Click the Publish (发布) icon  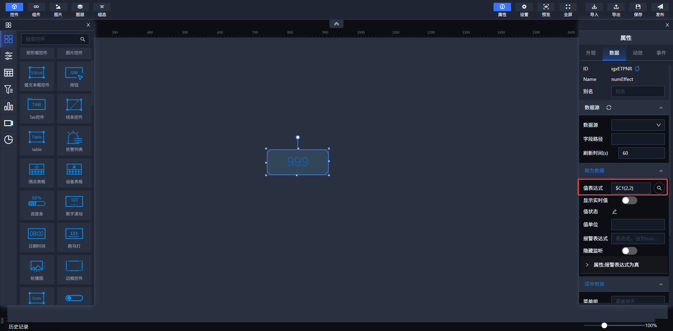click(x=660, y=10)
